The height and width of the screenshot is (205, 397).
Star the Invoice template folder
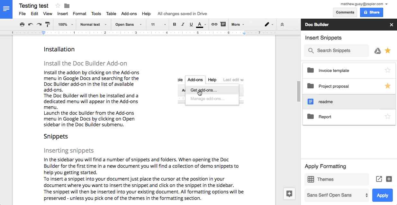pos(388,70)
